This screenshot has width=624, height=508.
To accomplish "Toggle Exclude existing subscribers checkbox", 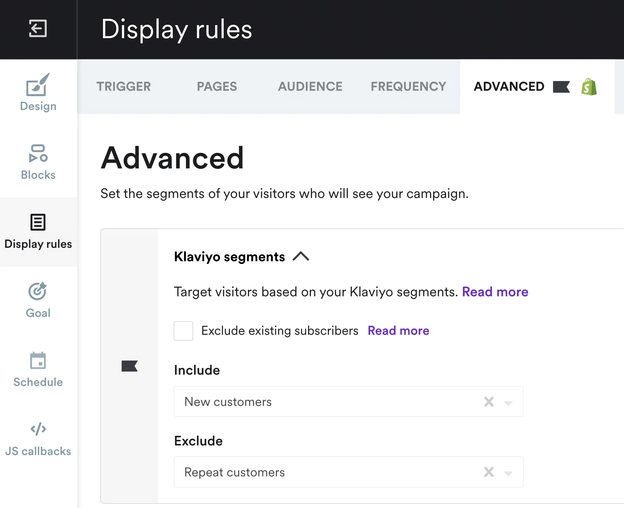I will click(183, 331).
